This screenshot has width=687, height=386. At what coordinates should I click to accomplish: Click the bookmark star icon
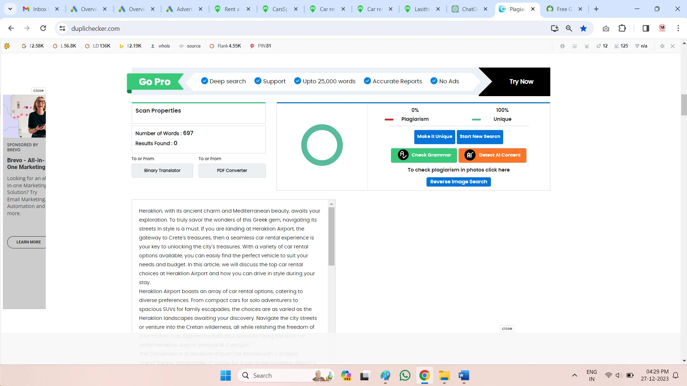(583, 28)
